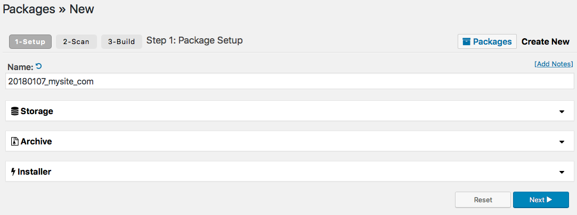
Task: Click the archive box icon in Packages button
Action: coord(467,41)
